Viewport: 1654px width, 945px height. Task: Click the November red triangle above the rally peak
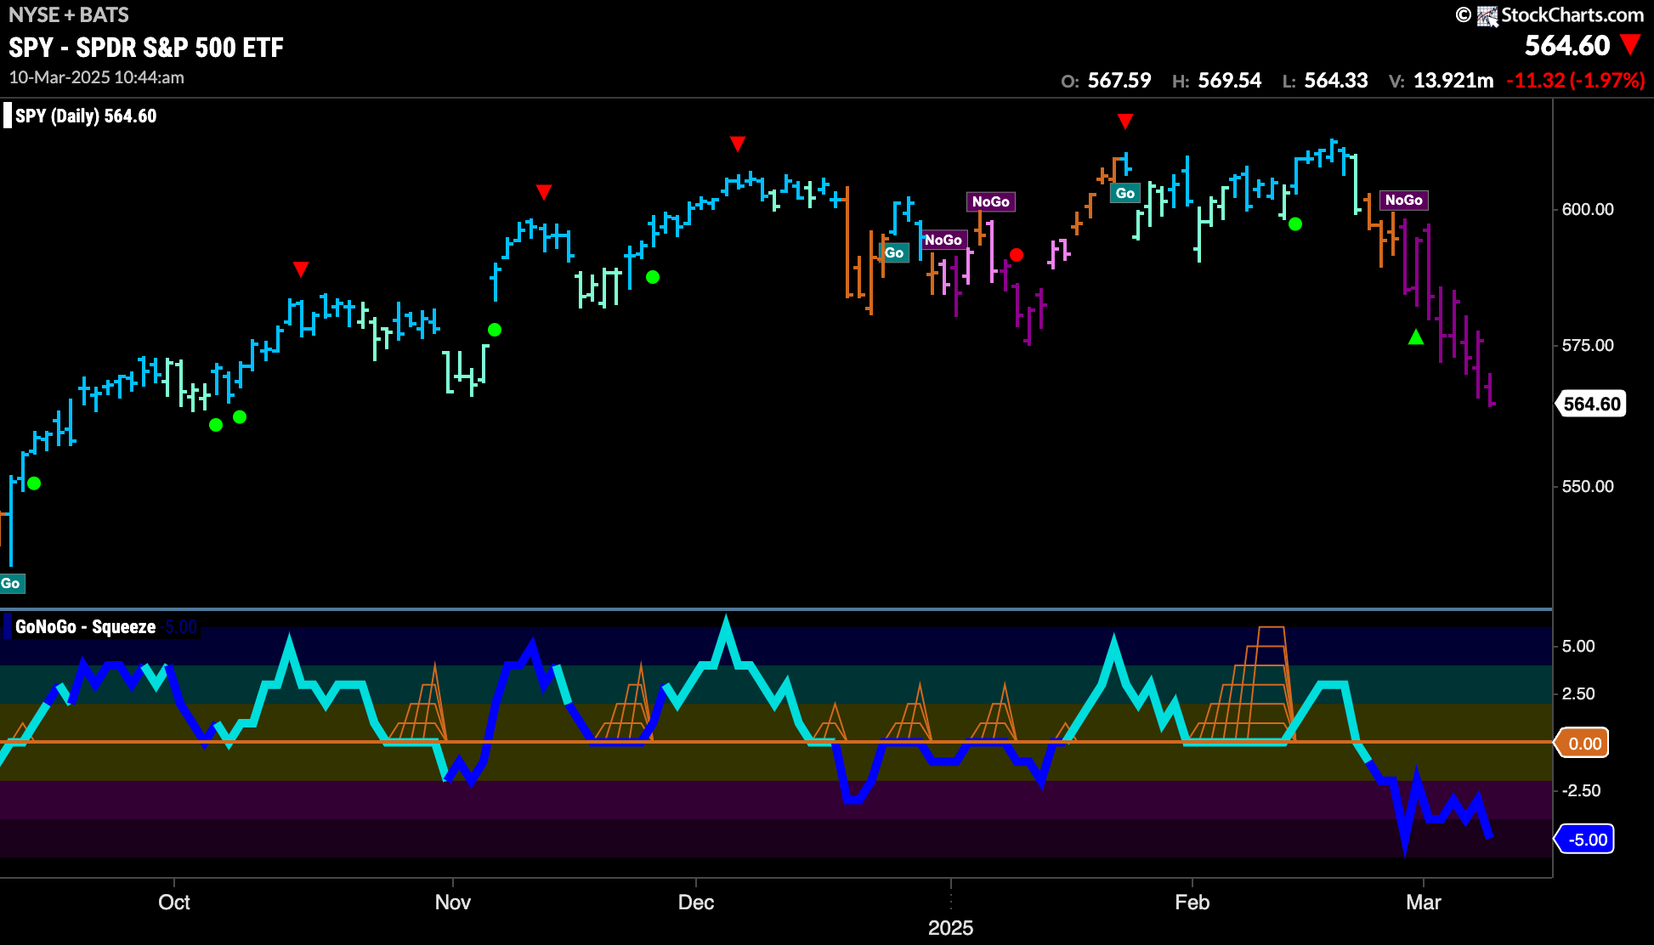[x=544, y=192]
